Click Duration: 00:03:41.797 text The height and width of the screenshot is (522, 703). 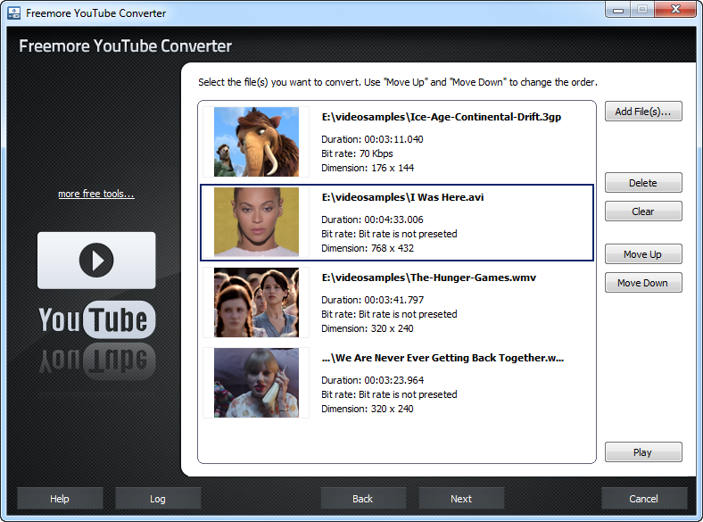372,300
